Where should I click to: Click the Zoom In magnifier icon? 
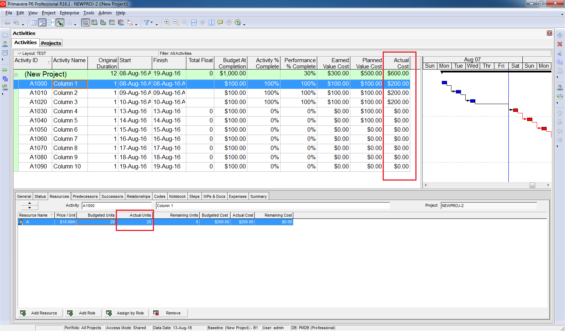point(167,22)
